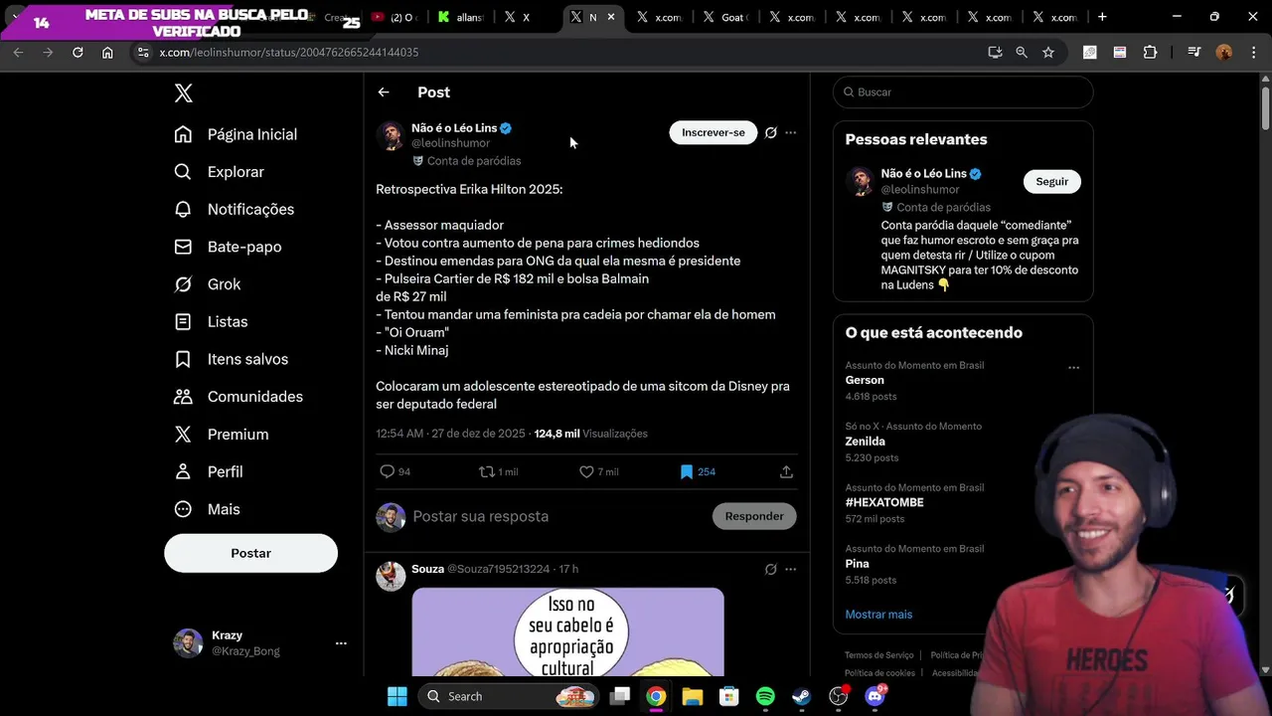Open Krazy account options menu
The image size is (1272, 716).
coord(341,643)
